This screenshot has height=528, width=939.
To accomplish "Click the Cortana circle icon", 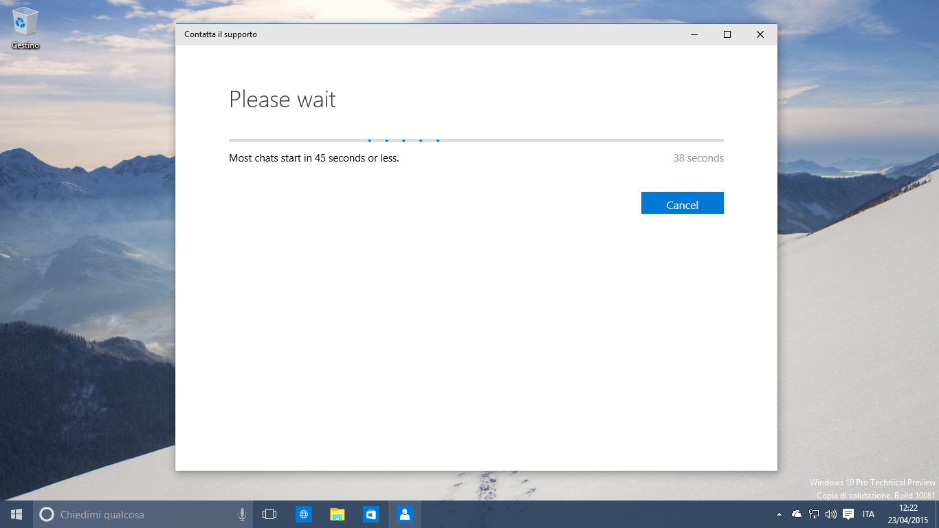I will (47, 514).
